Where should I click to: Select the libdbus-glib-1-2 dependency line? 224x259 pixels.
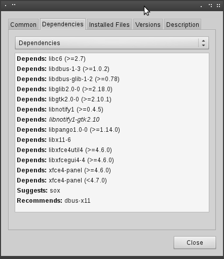[68, 79]
